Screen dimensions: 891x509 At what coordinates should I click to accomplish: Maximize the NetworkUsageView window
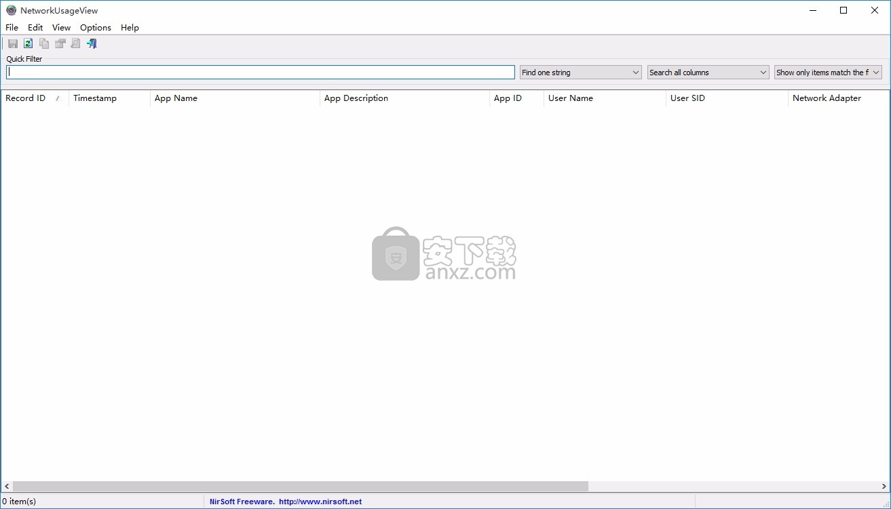point(843,10)
